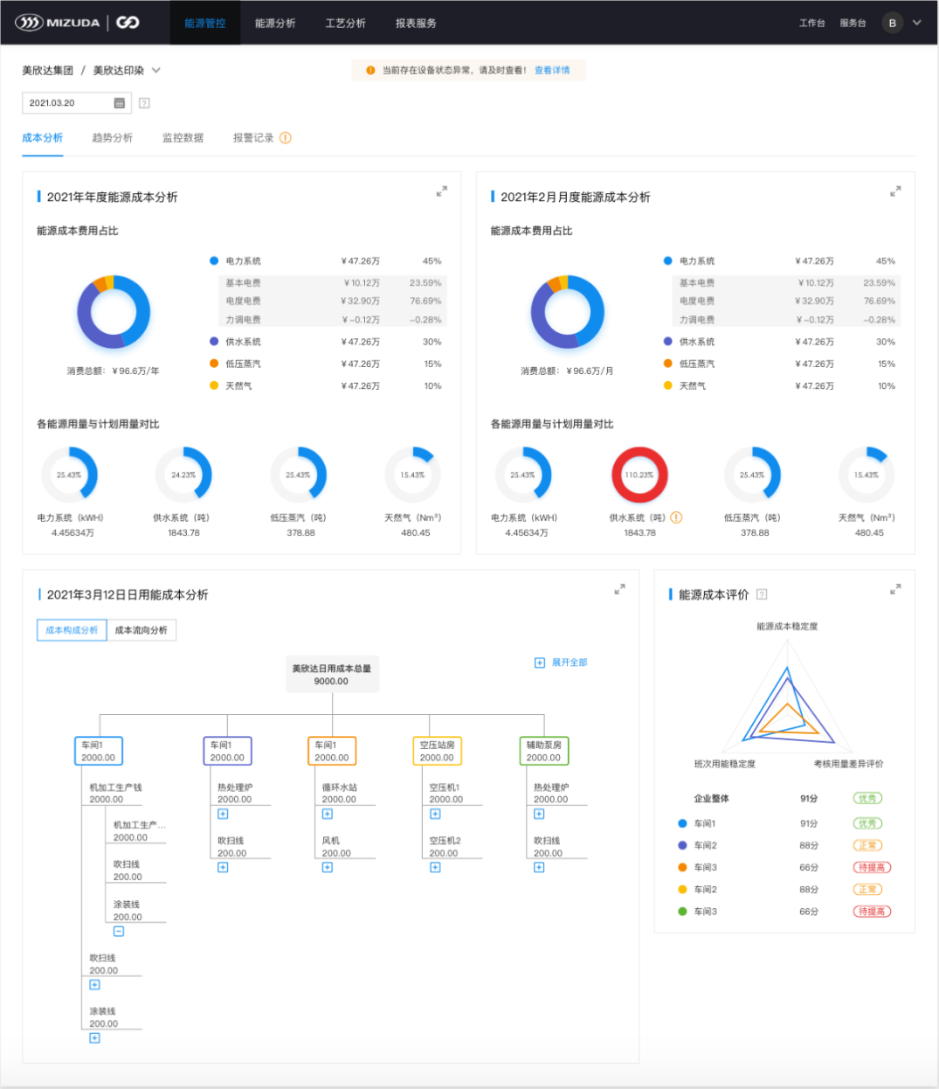Go to the 美欣达集团 breadcrumb
The width and height of the screenshot is (939, 1089).
47,70
